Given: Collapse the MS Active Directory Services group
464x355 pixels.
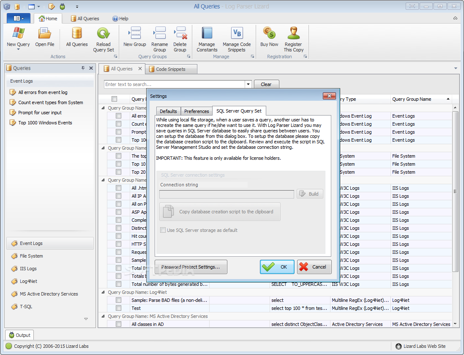Looking at the screenshot, I should (x=103, y=316).
